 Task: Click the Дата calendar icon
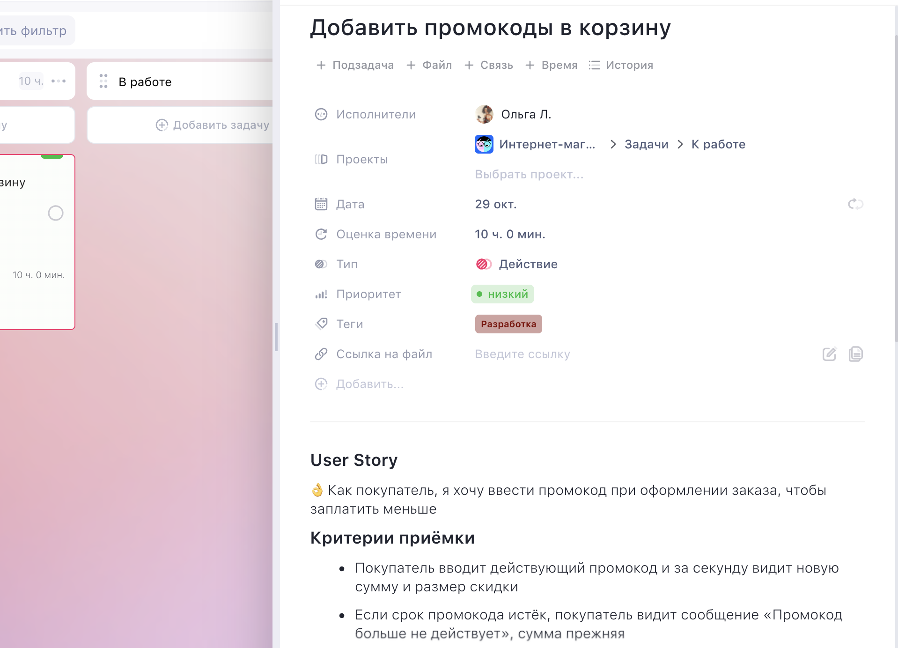[321, 204]
